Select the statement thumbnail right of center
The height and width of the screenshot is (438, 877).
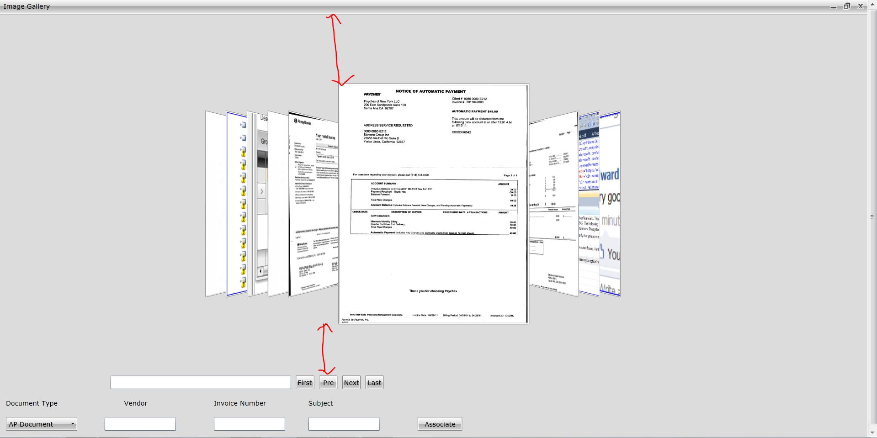pyautogui.click(x=553, y=204)
